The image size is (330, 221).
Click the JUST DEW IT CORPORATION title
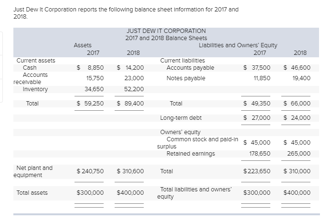click(166, 31)
